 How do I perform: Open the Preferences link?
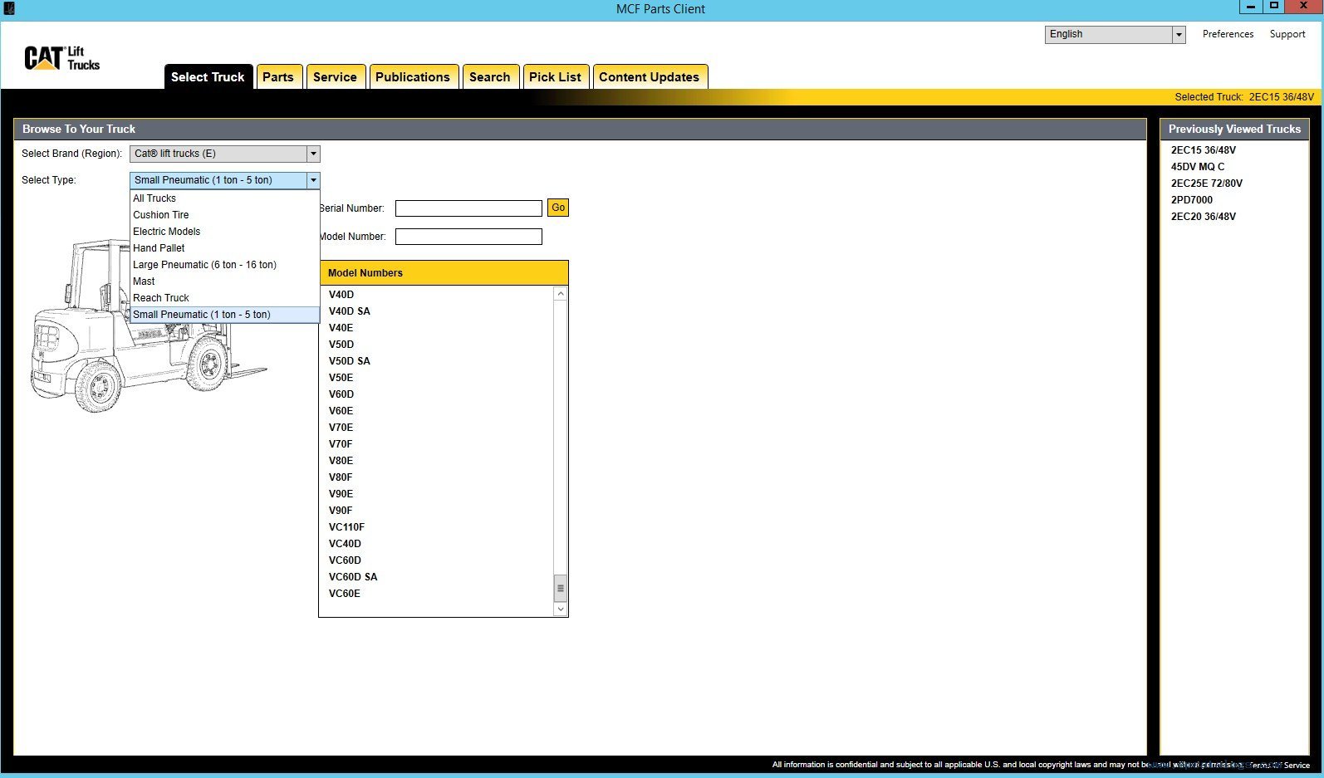1228,34
